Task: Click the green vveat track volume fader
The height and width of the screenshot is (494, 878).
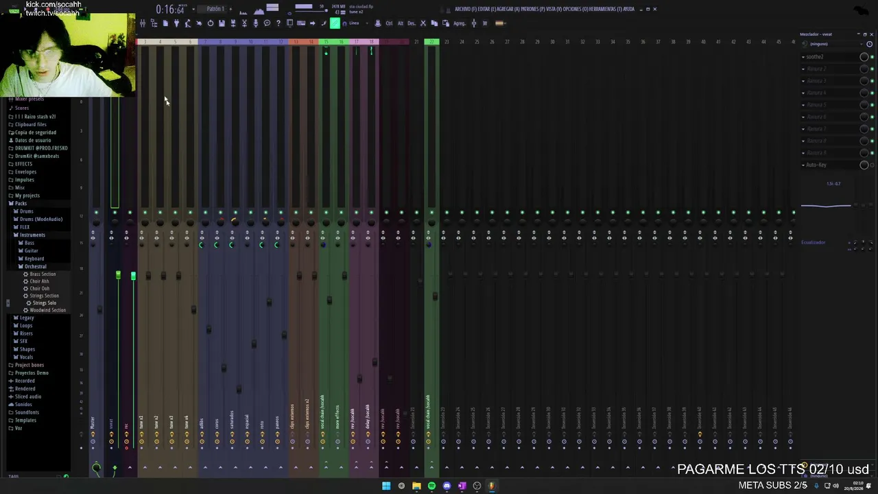Action: [118, 276]
